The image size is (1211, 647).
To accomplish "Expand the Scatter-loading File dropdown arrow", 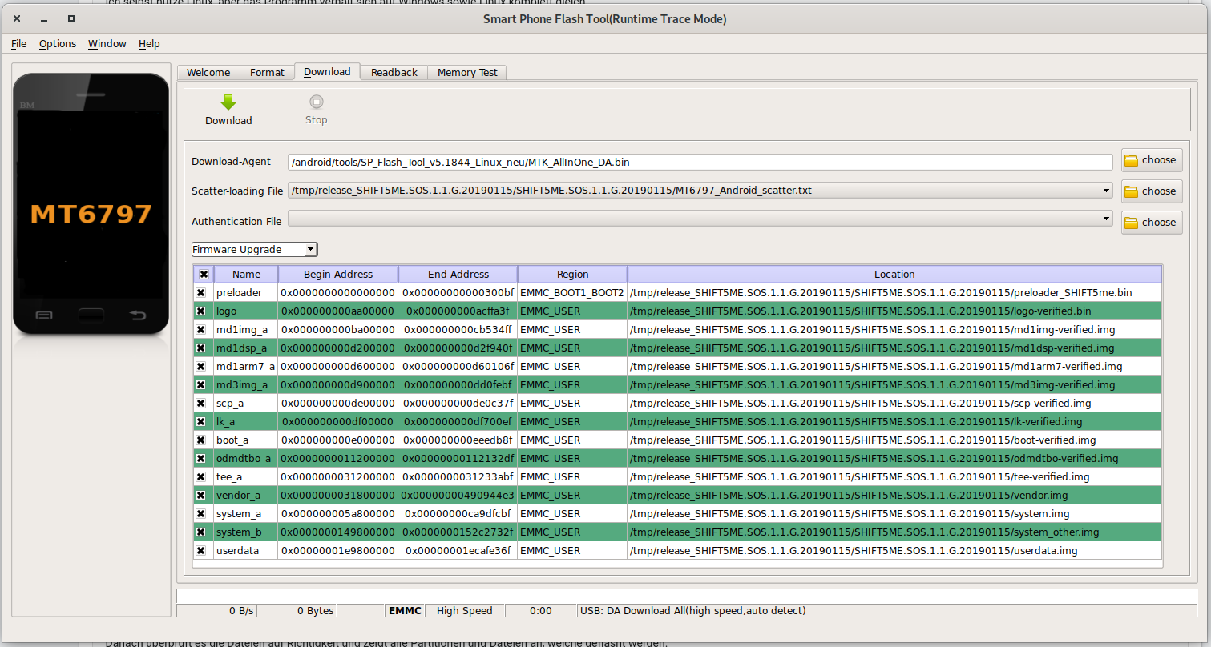I will (x=1106, y=191).
